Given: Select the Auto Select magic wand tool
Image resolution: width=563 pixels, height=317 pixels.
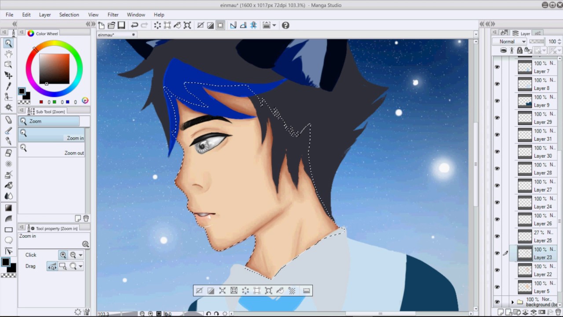Looking at the screenshot, I should (8, 107).
